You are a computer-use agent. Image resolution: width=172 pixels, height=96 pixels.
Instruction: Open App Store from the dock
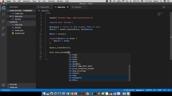click(63, 94)
